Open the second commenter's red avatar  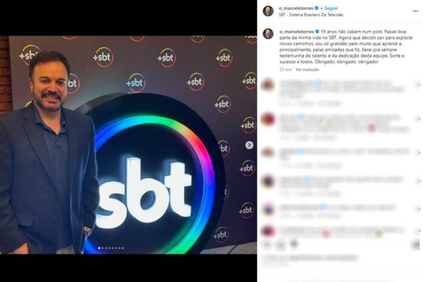click(267, 119)
